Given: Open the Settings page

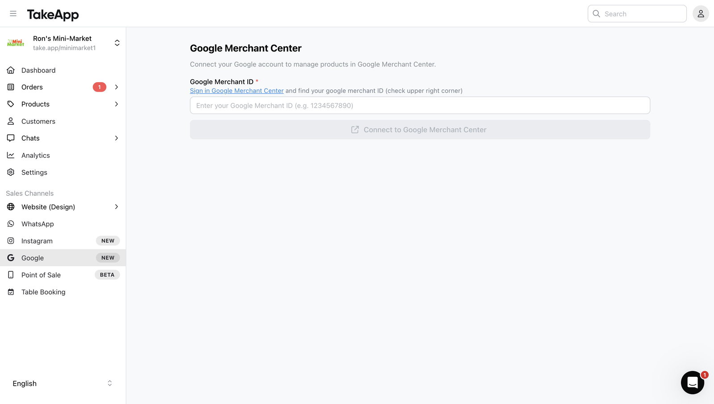Looking at the screenshot, I should [x=63, y=172].
